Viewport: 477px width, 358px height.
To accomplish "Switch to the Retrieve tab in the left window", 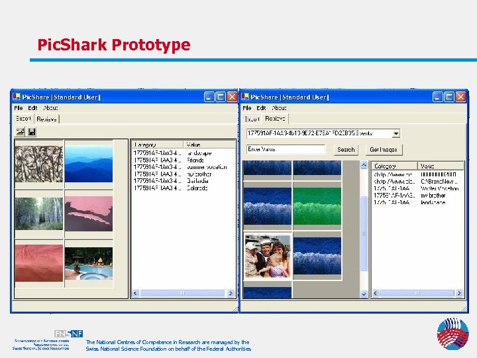I will 46,119.
